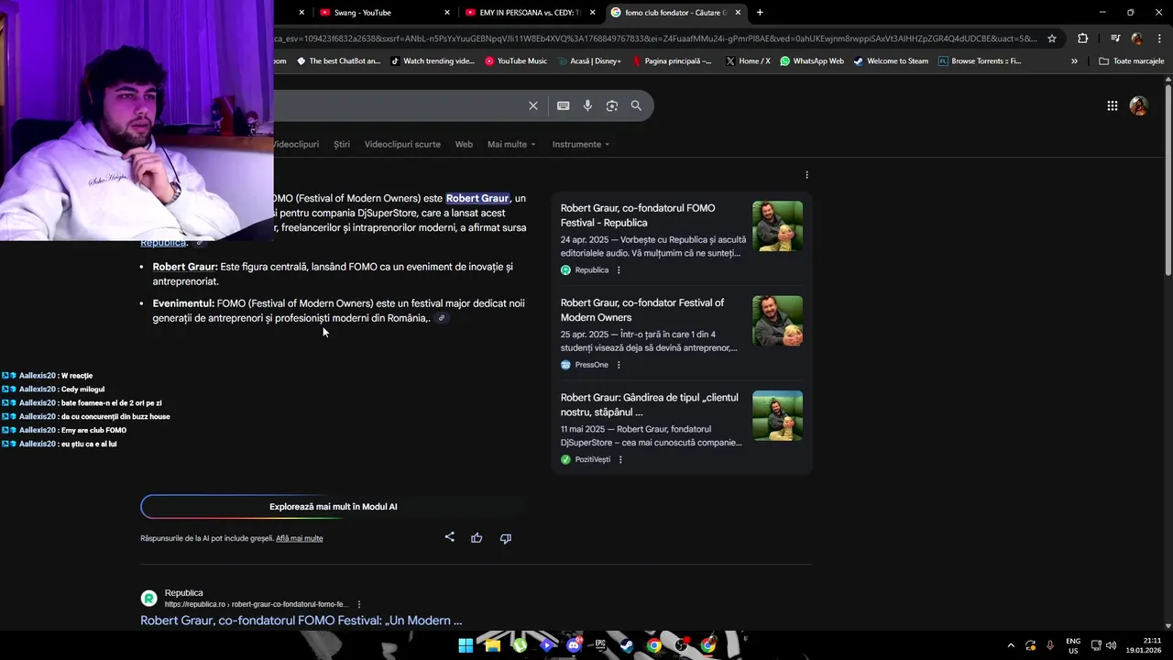Open the Google apps grid
This screenshot has width=1173, height=660.
tap(1112, 105)
